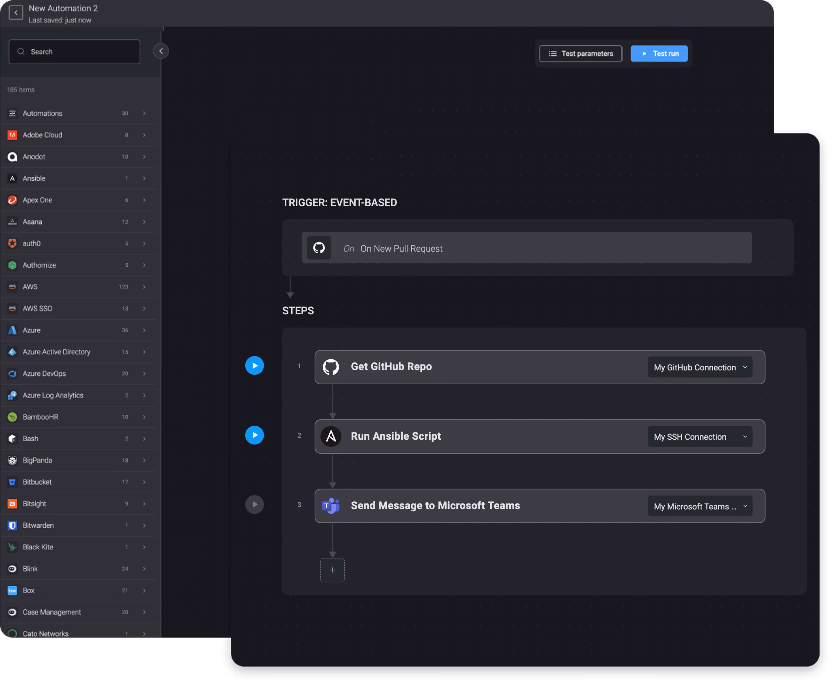Viewport: 832px width, 683px height.
Task: Click the auth0 icon
Action: [x=12, y=244]
